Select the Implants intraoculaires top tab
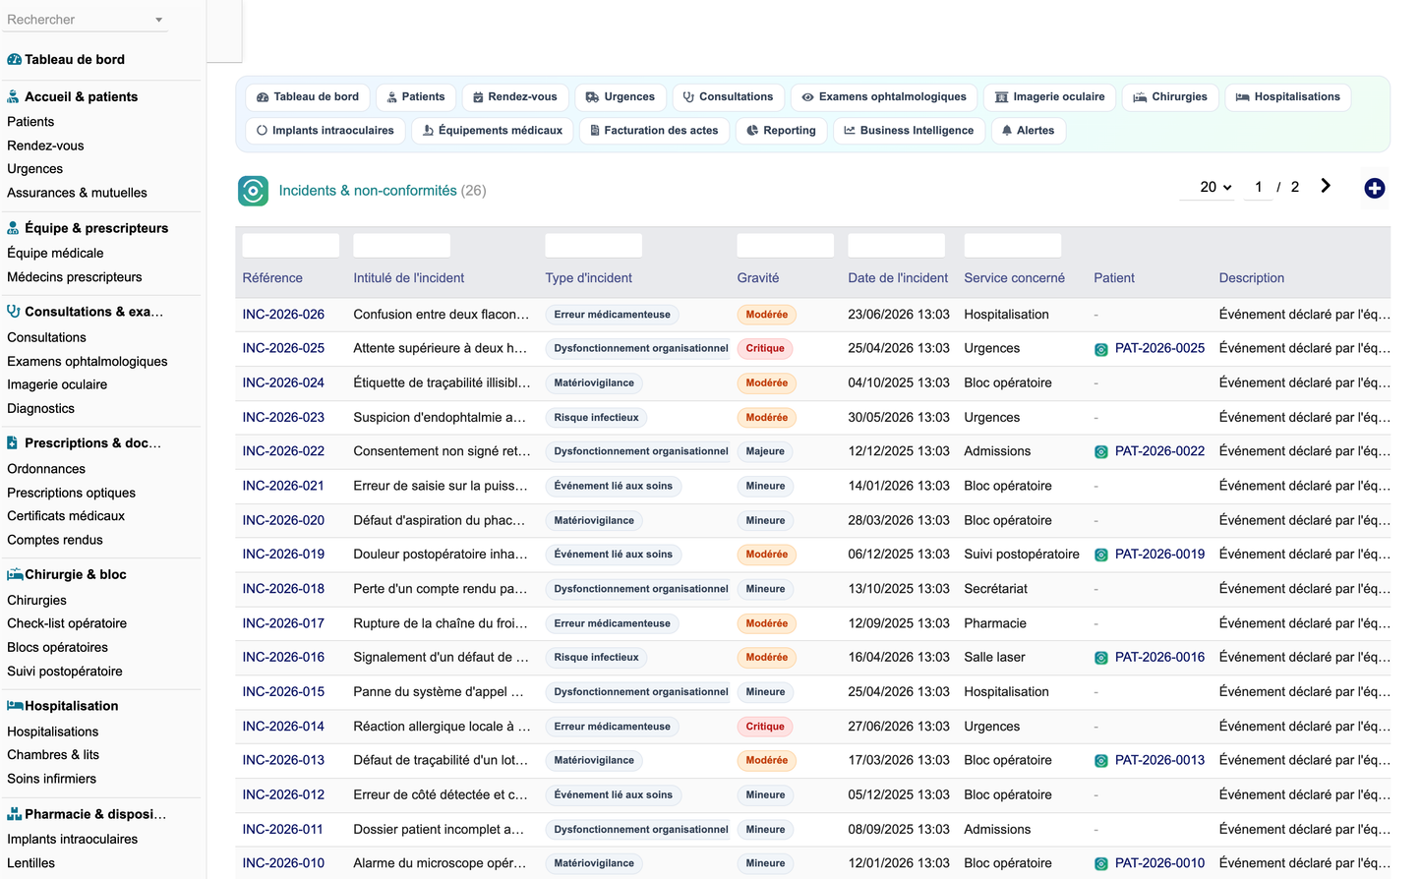 (x=326, y=131)
